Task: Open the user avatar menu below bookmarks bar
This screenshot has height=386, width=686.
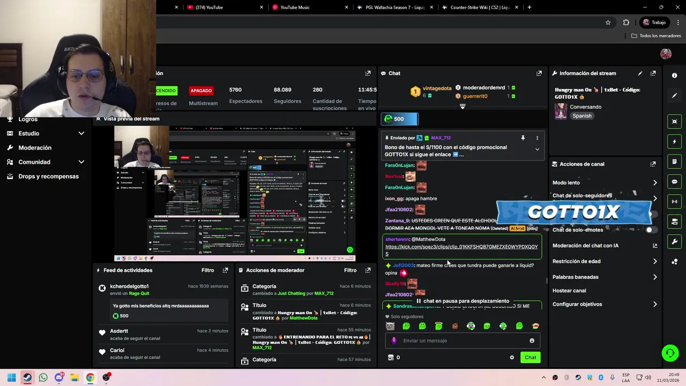Action: coord(666,54)
